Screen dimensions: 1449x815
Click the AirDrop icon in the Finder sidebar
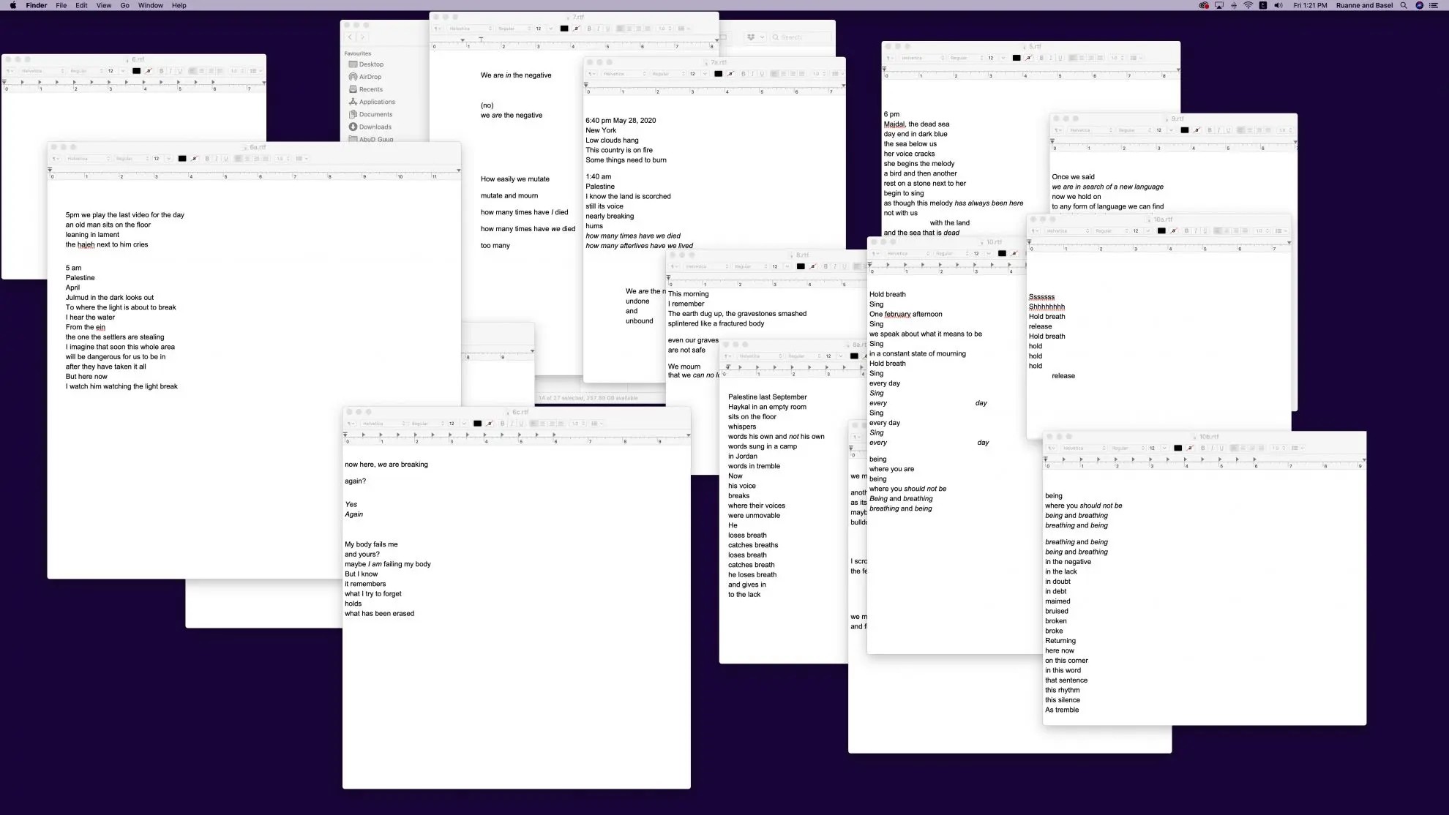point(353,77)
